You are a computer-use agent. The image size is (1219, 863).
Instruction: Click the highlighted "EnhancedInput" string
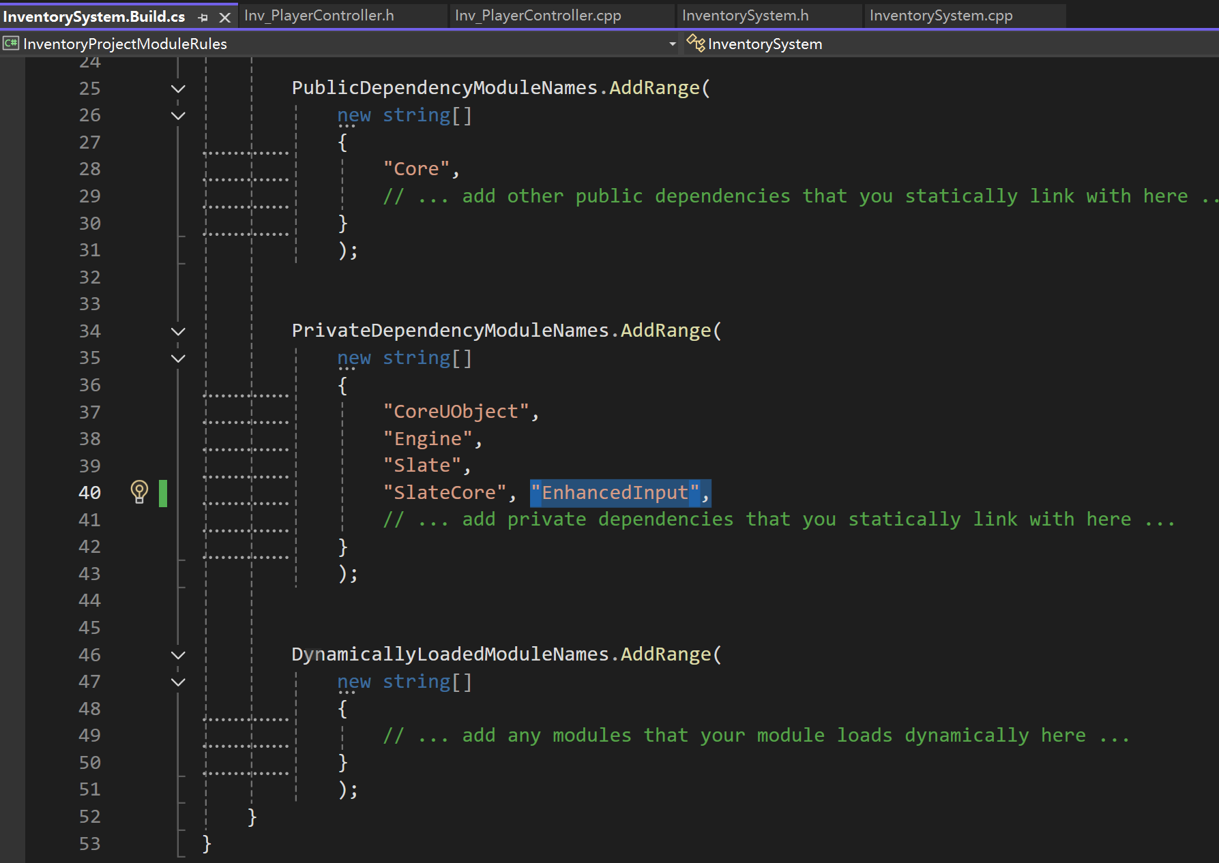point(615,492)
